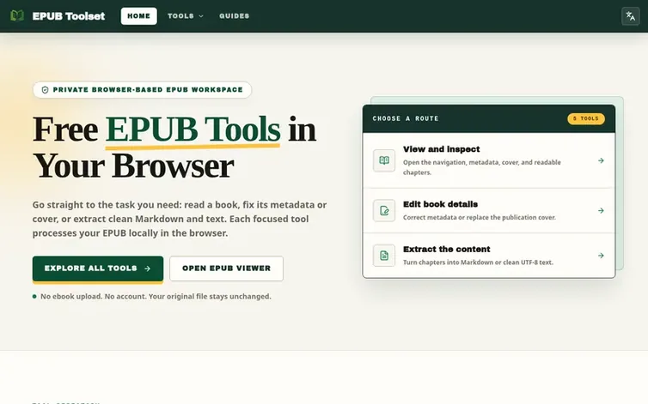Open the language translation switcher
The image size is (648, 404).
point(630,16)
